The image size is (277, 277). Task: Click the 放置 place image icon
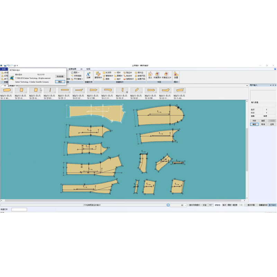click(176, 75)
